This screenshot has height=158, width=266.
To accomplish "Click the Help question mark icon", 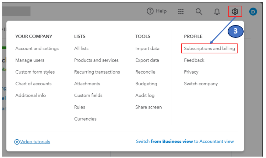I will click(x=150, y=11).
